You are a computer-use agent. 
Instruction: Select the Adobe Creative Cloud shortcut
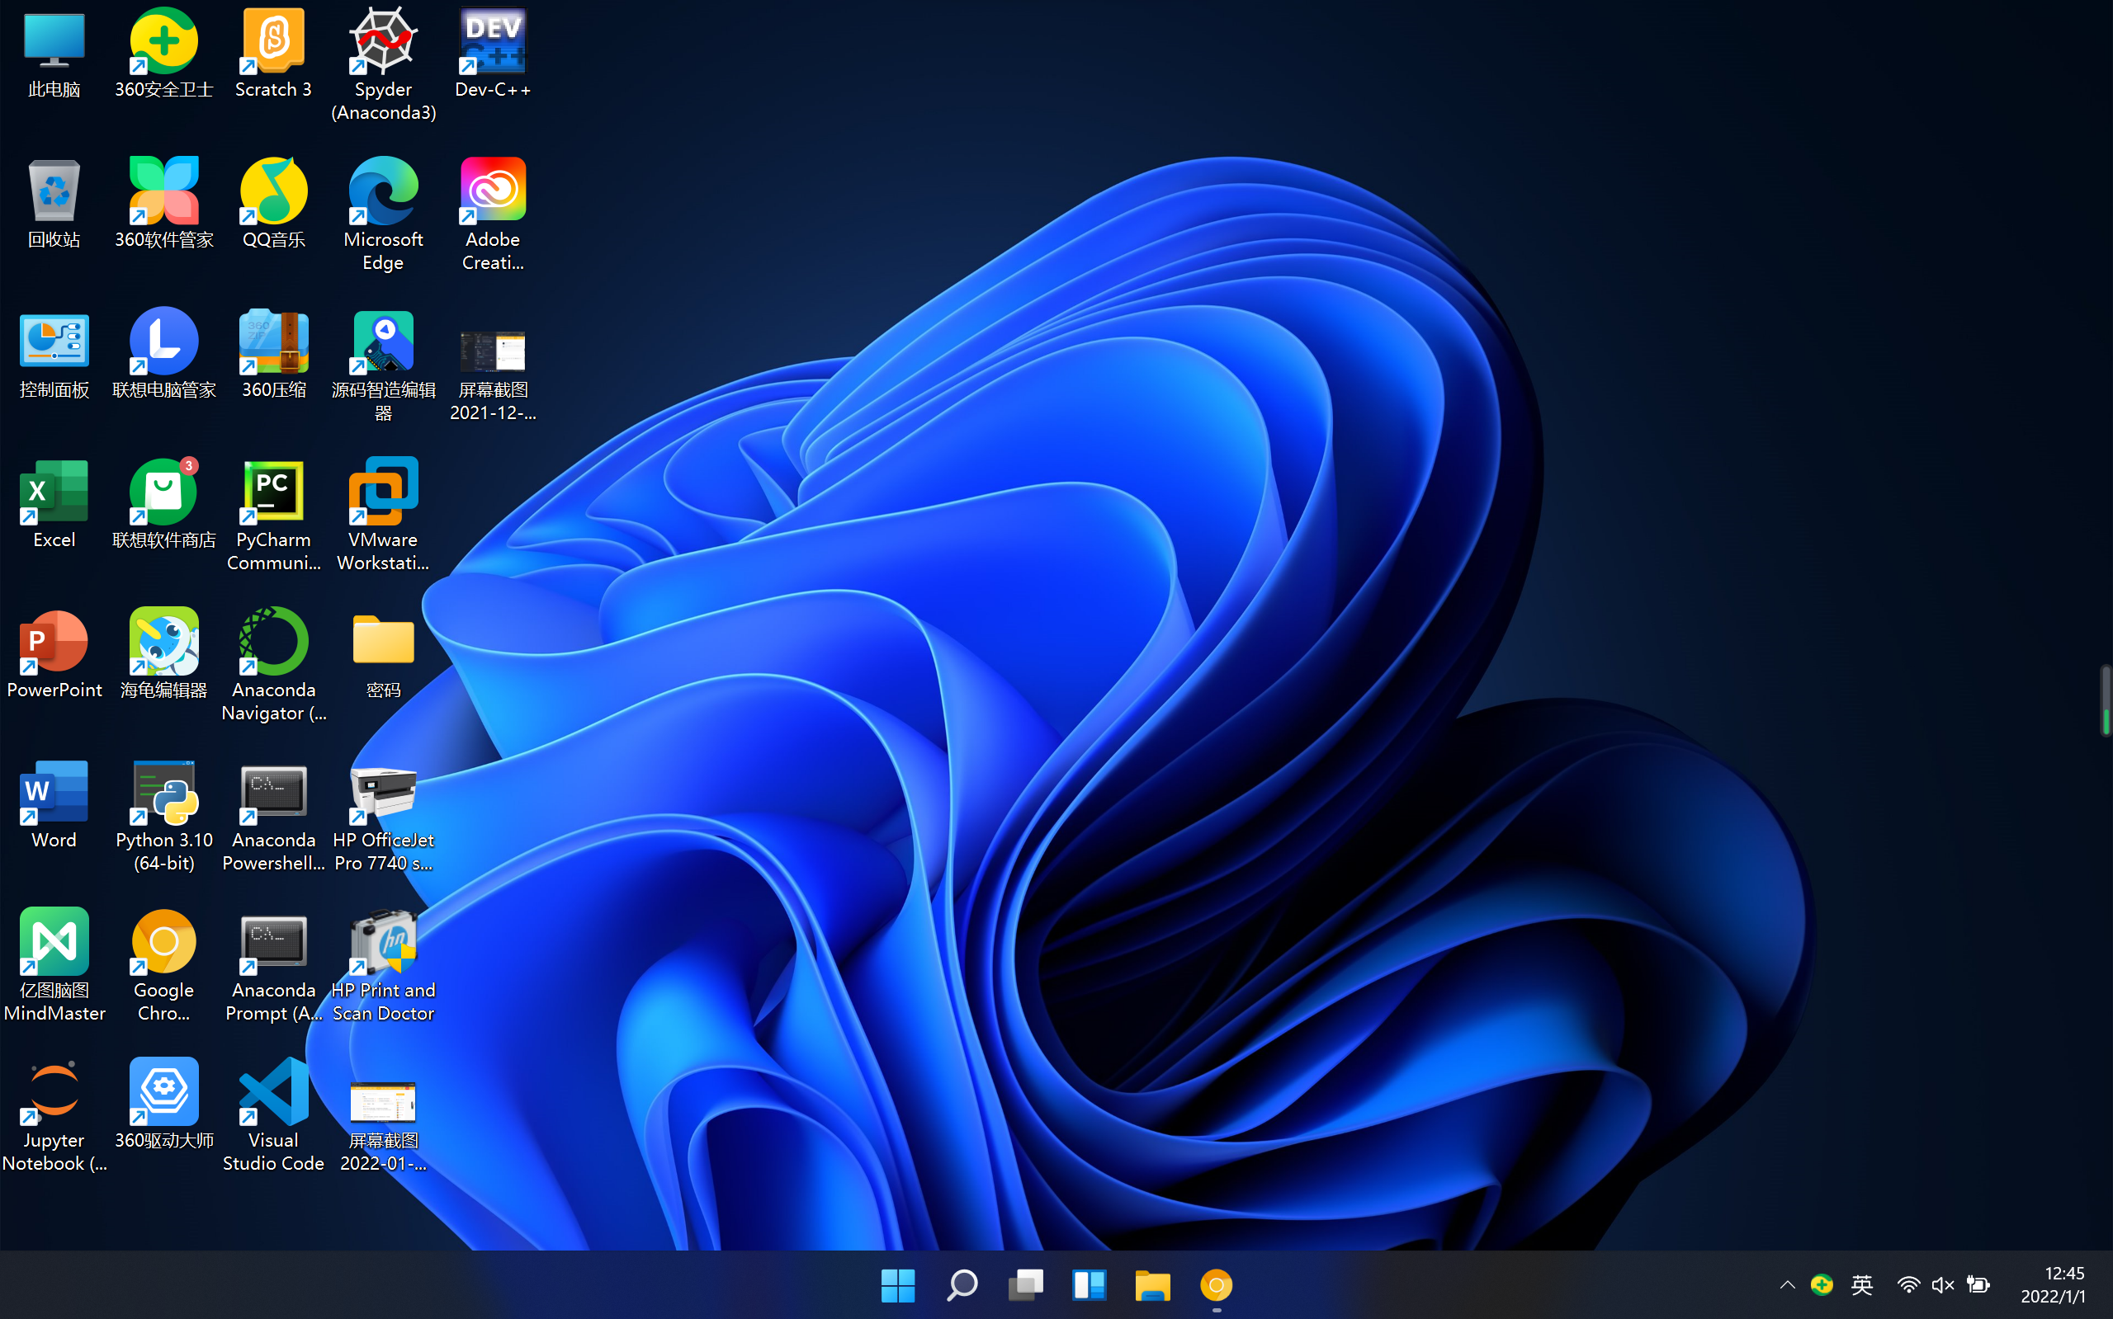point(493,215)
